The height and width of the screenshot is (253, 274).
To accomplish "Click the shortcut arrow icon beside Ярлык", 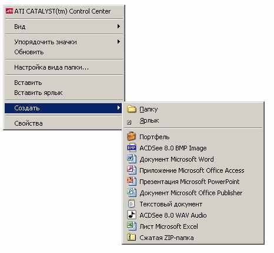I will coord(129,122).
